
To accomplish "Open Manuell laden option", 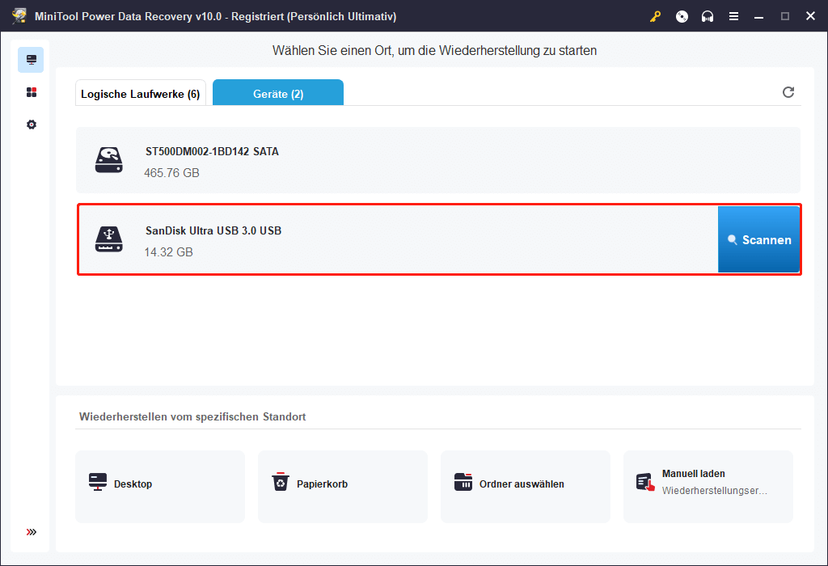I will pyautogui.click(x=708, y=484).
